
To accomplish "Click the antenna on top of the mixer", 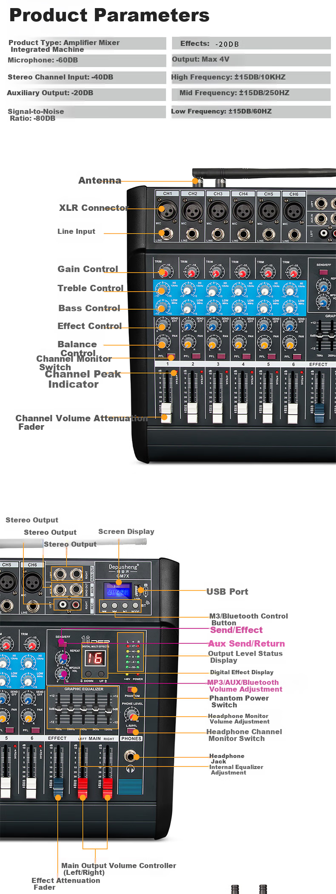I will coord(264,173).
